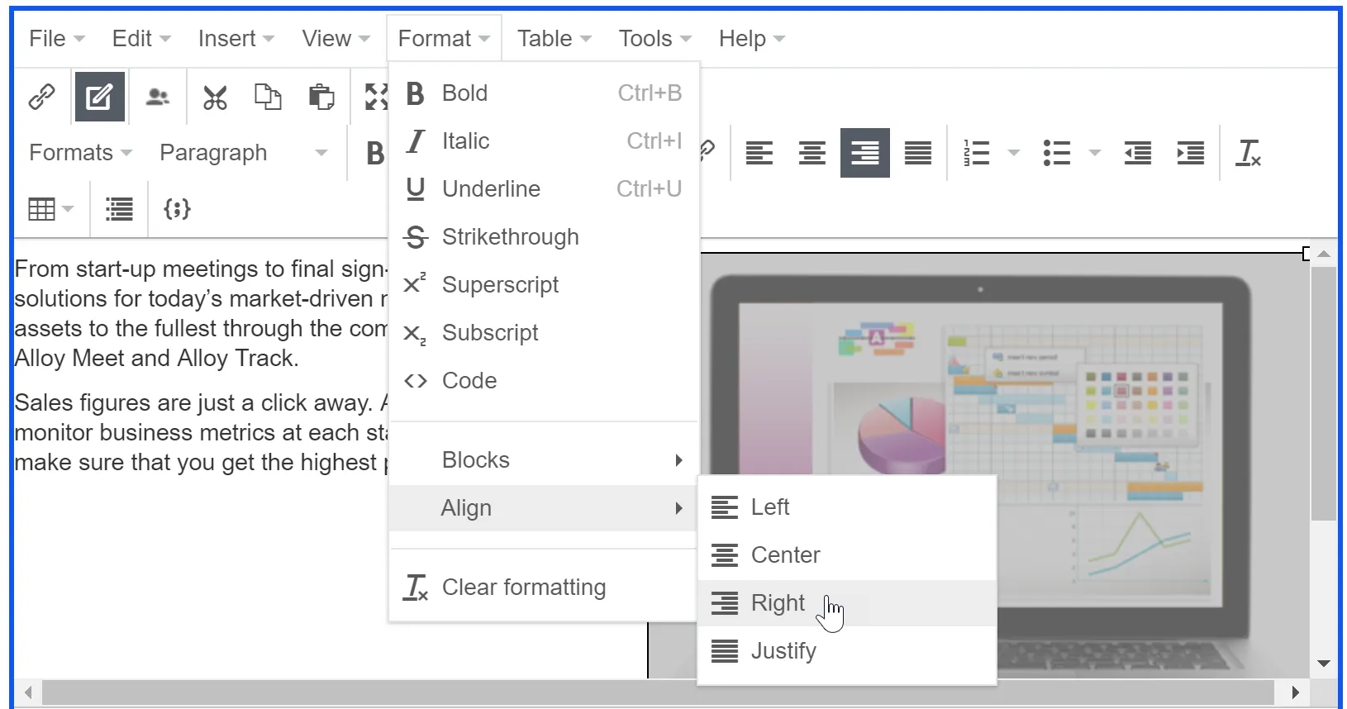
Task: Choose Clear formatting in Format menu
Action: (x=544, y=588)
